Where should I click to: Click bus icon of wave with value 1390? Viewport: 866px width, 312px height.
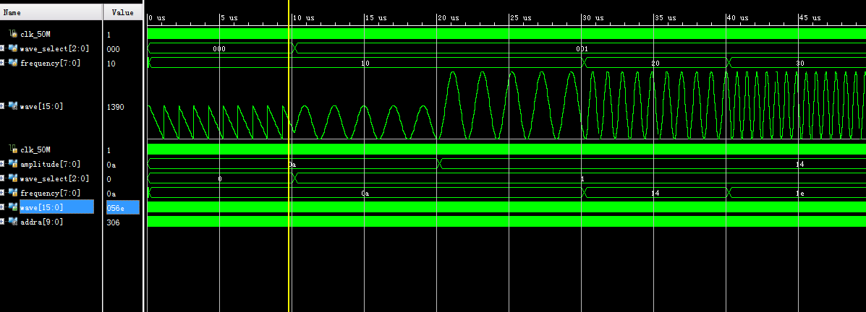pos(13,106)
